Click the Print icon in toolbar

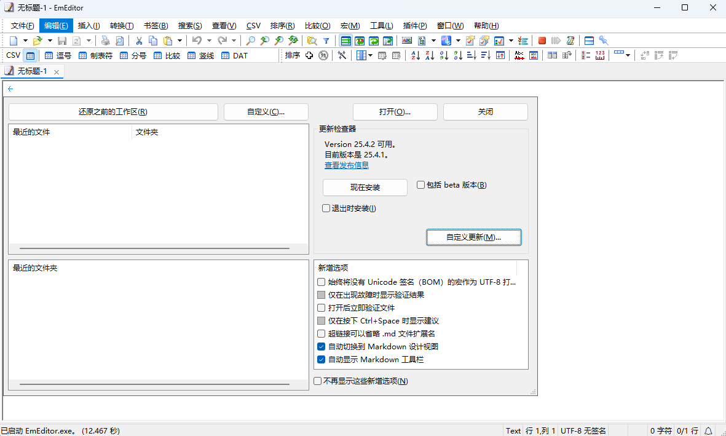pyautogui.click(x=105, y=41)
